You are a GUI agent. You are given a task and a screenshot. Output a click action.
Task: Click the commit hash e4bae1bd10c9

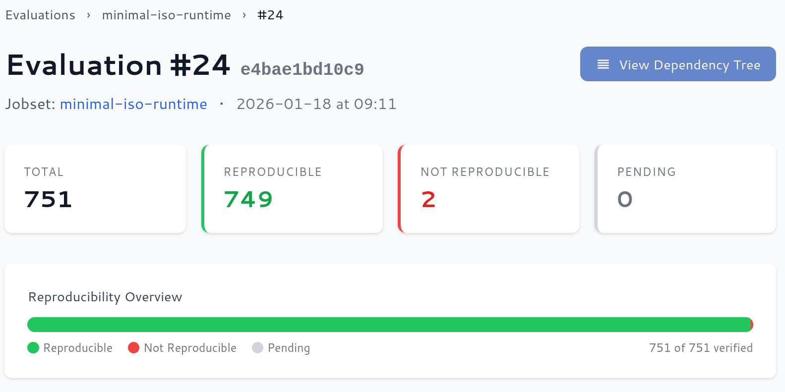point(302,69)
